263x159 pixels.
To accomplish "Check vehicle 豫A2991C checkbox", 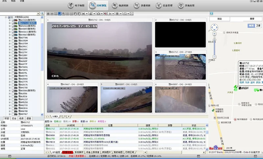I will [13, 46].
